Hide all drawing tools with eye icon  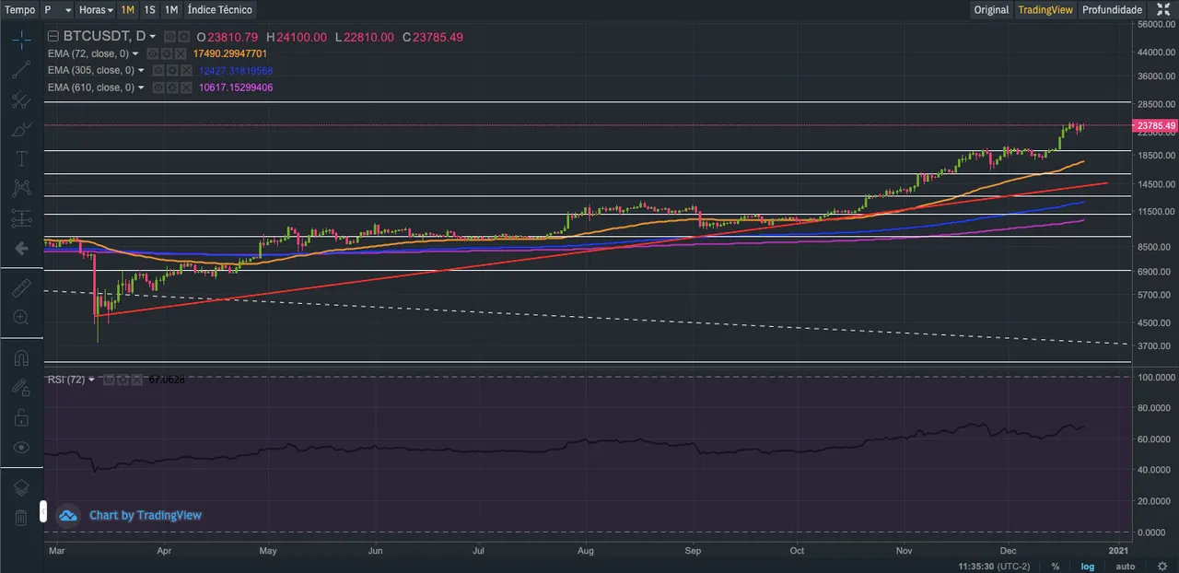coord(21,447)
